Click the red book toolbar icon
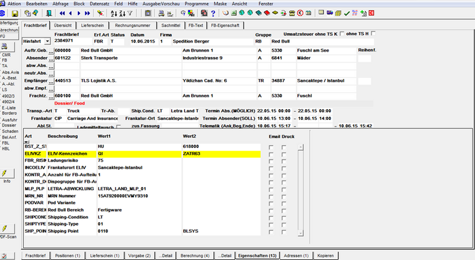The width and height of the screenshot is (475, 260). tap(267, 13)
